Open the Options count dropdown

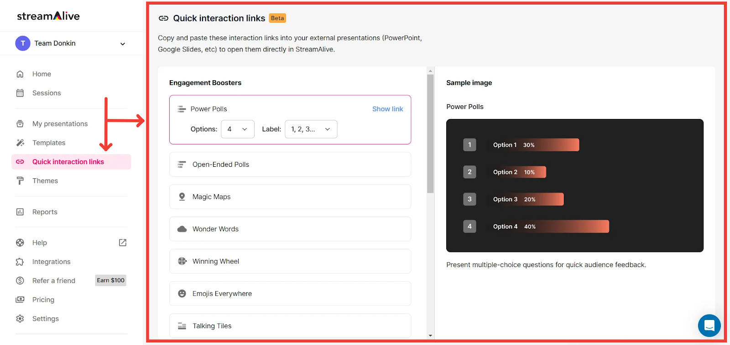[x=238, y=129]
